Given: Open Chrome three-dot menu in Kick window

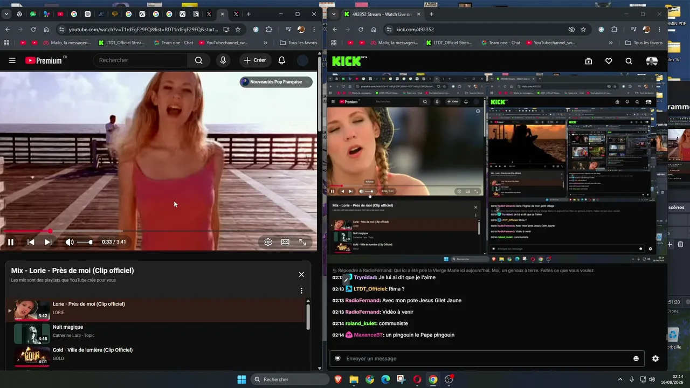Looking at the screenshot, I should coord(660,29).
